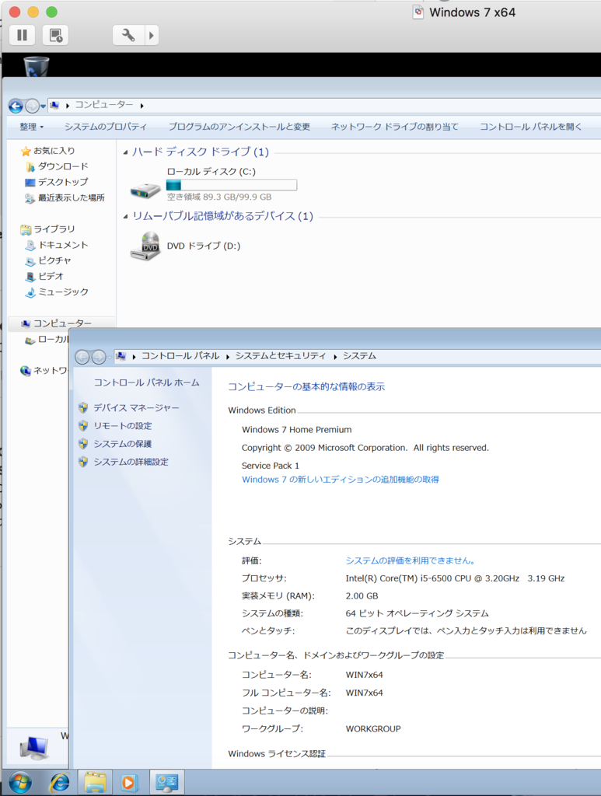
Task: Click computer icon in Explorer address bar
Action: [55, 105]
